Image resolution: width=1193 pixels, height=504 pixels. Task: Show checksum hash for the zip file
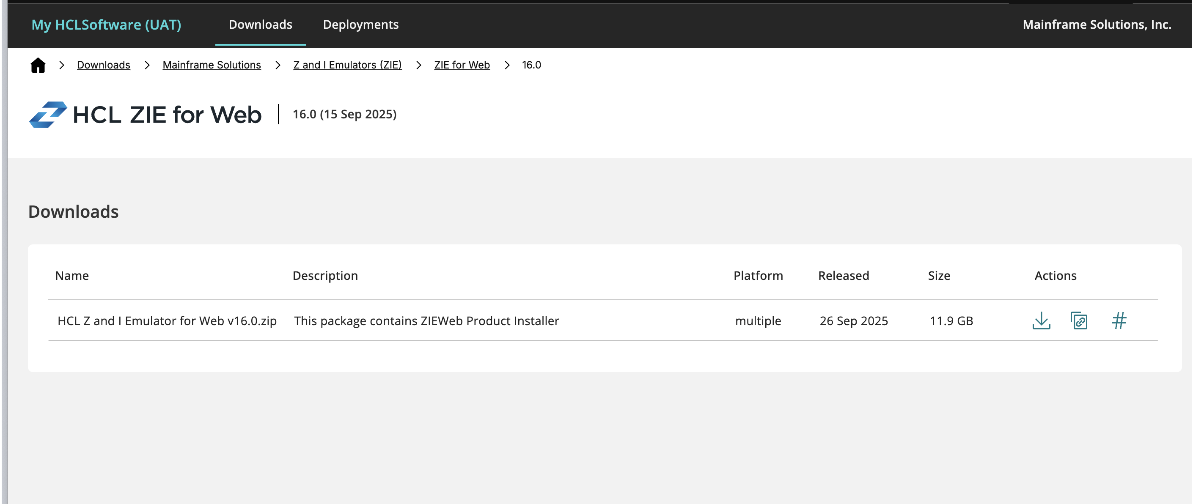click(x=1119, y=320)
